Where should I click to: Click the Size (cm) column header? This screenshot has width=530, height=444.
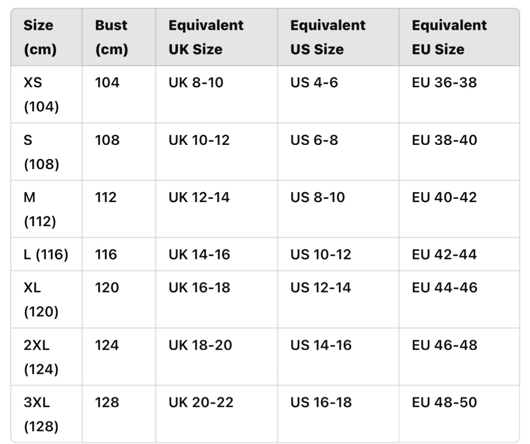coord(40,37)
